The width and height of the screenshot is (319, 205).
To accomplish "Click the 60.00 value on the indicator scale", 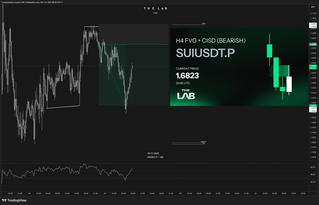I will pyautogui.click(x=313, y=167).
